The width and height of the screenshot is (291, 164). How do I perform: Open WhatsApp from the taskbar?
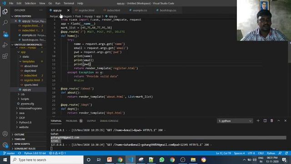click(162, 160)
